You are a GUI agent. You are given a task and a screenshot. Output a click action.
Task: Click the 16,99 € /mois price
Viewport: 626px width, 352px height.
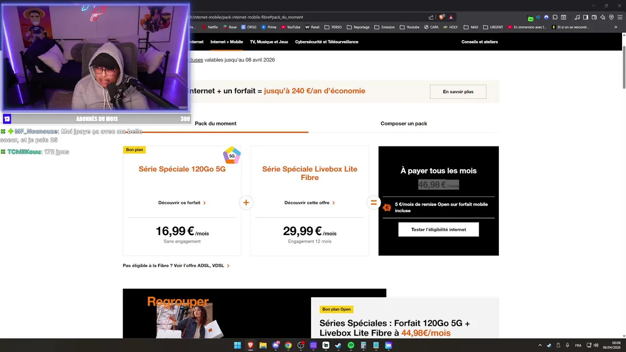click(182, 231)
